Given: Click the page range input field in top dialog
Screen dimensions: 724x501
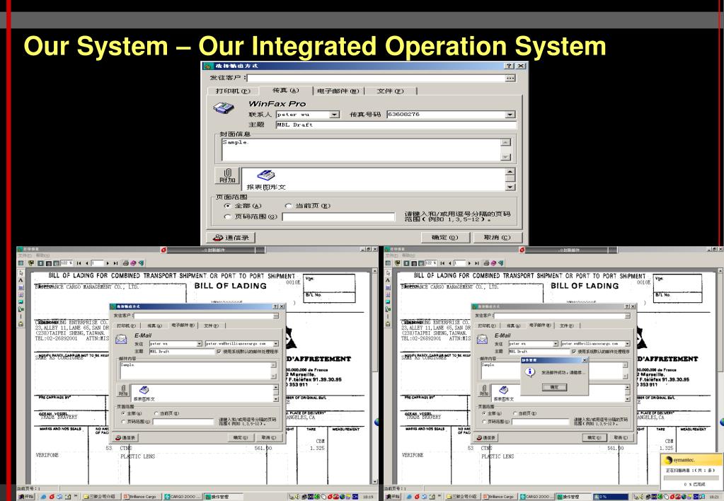Looking at the screenshot, I should pos(338,217).
